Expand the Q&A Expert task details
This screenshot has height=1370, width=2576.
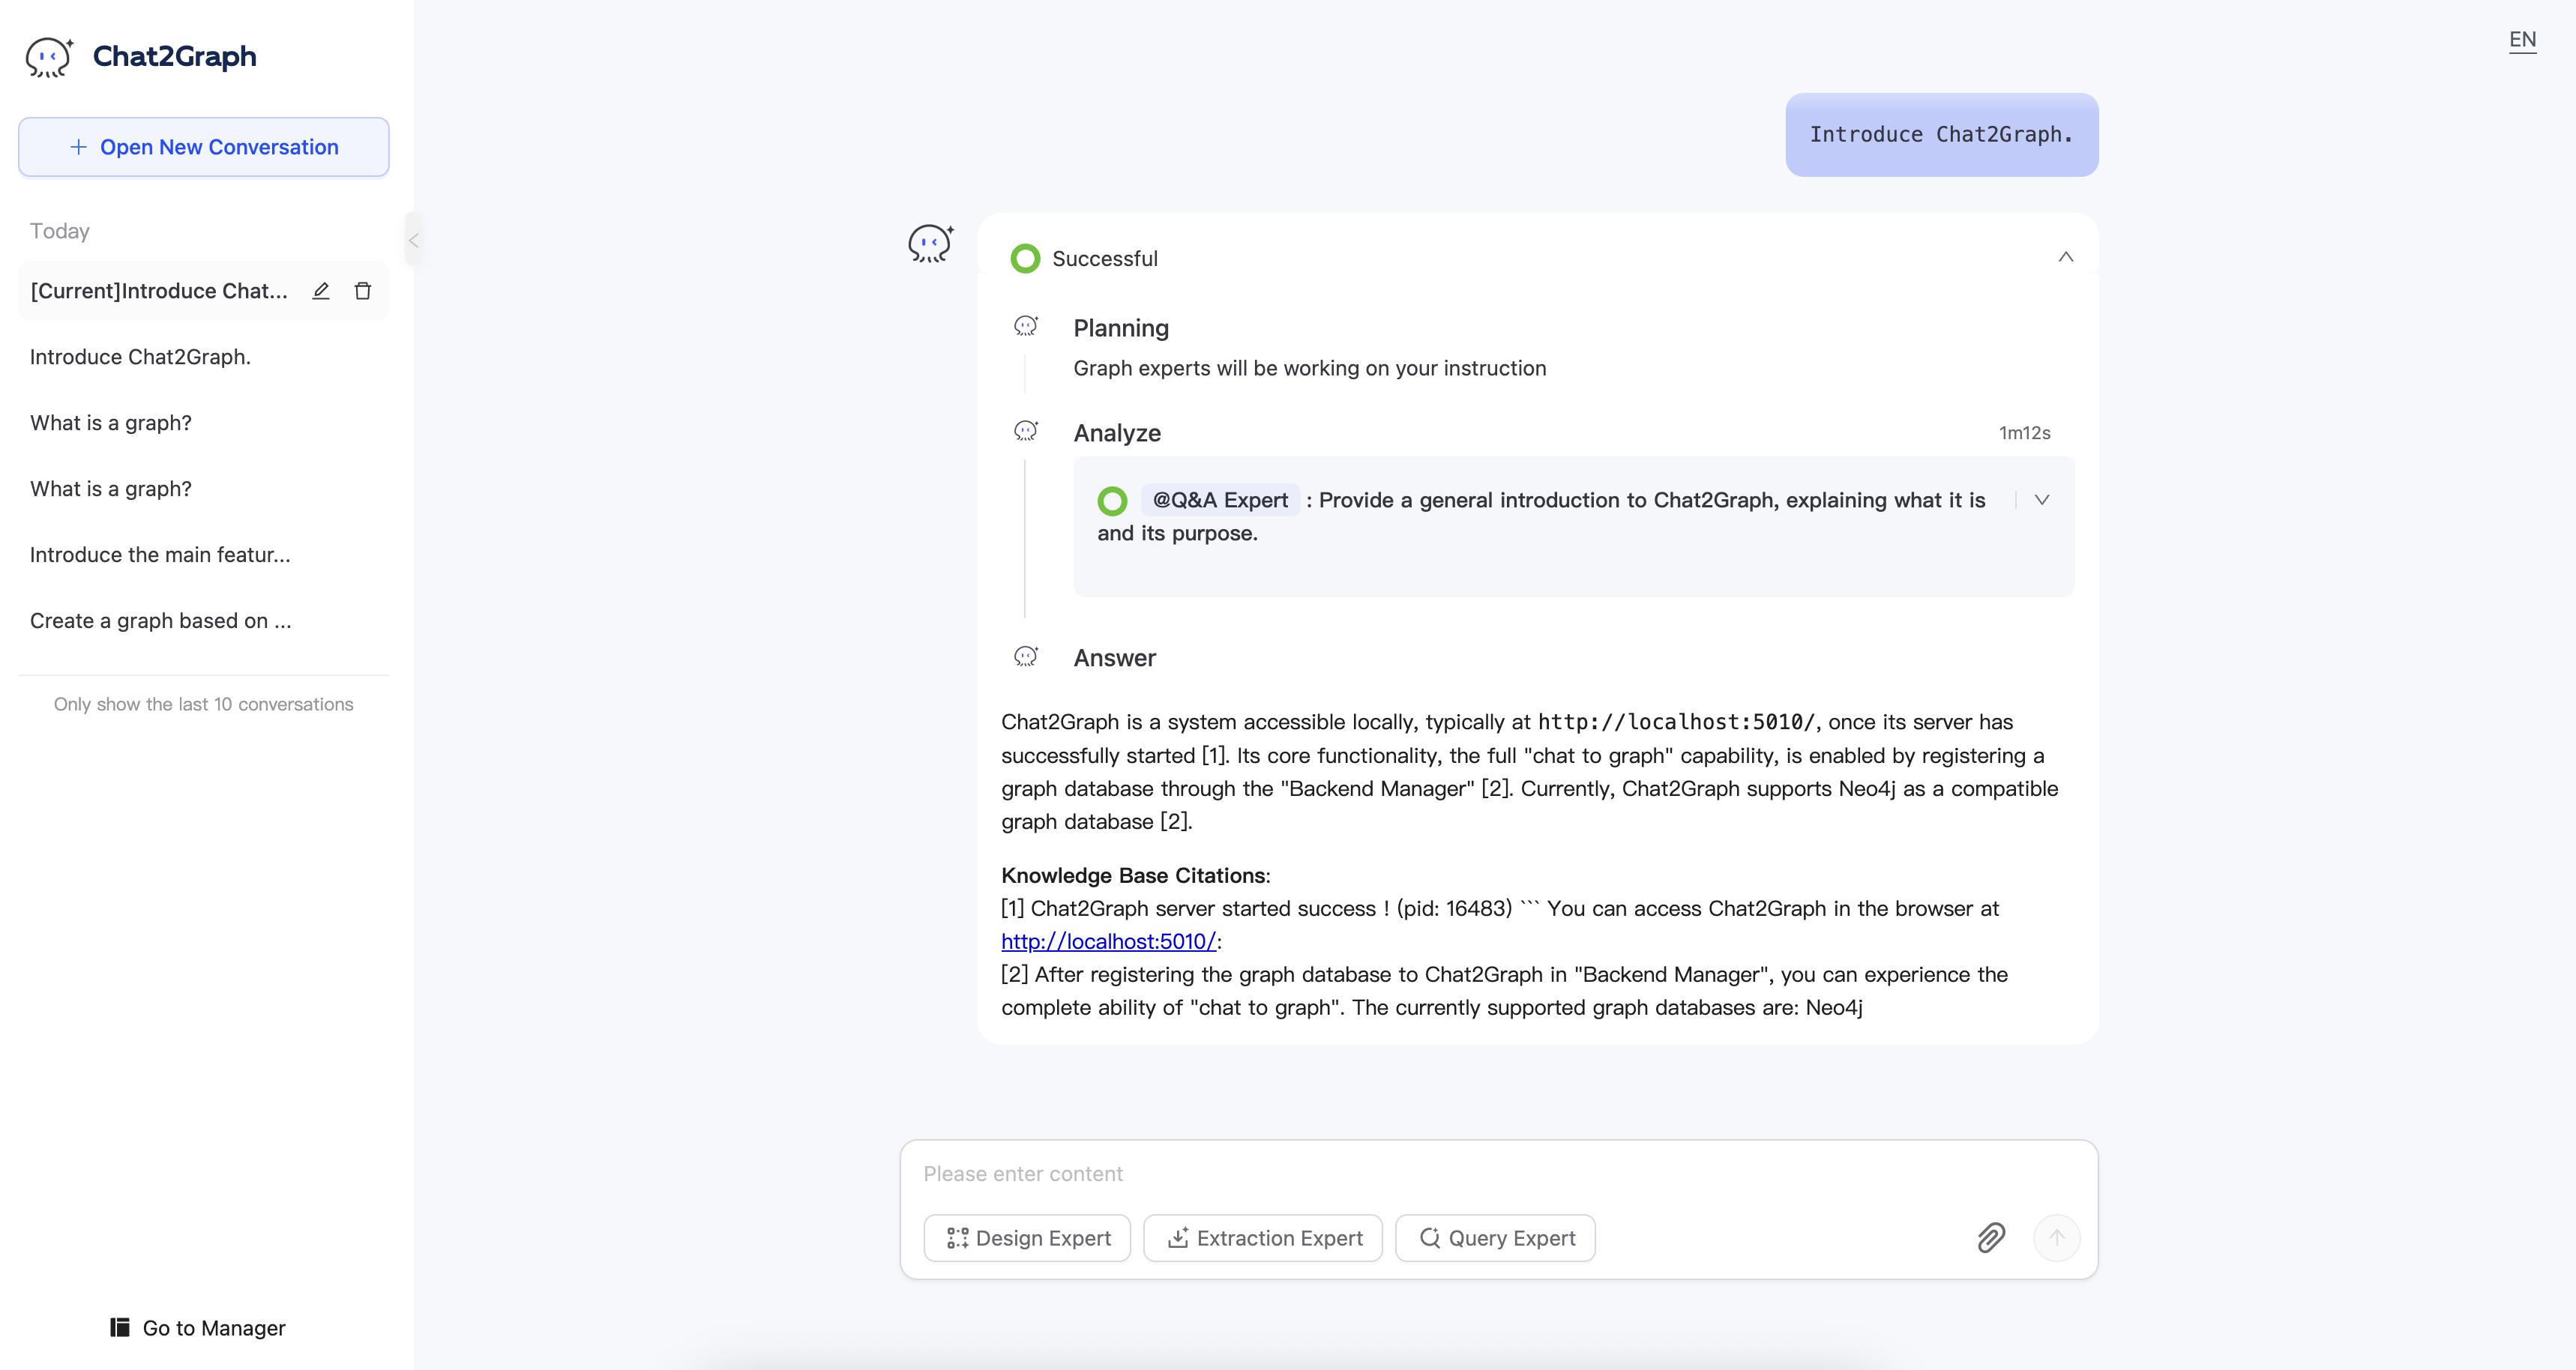pyautogui.click(x=2041, y=499)
